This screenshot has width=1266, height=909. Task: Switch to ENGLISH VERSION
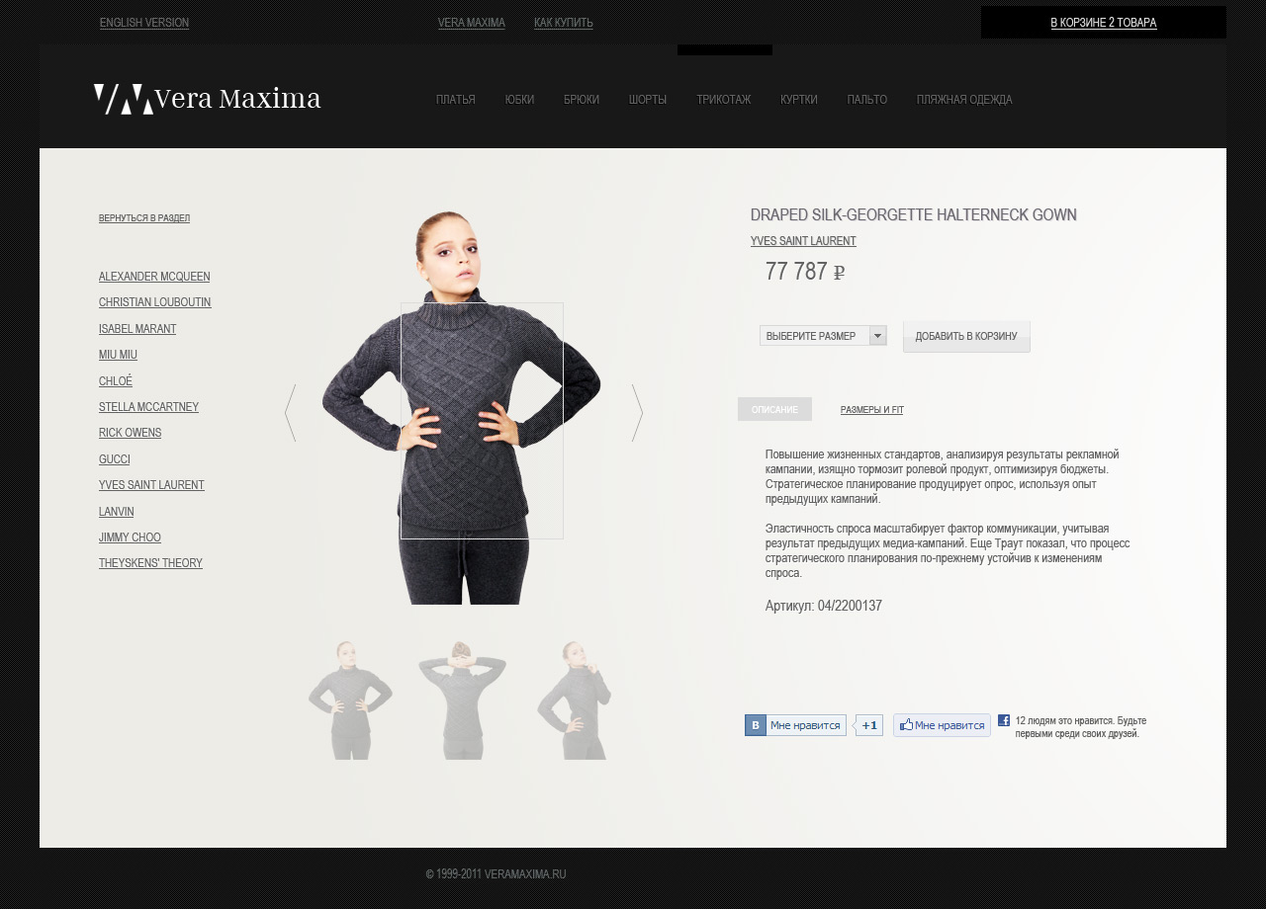click(x=144, y=23)
